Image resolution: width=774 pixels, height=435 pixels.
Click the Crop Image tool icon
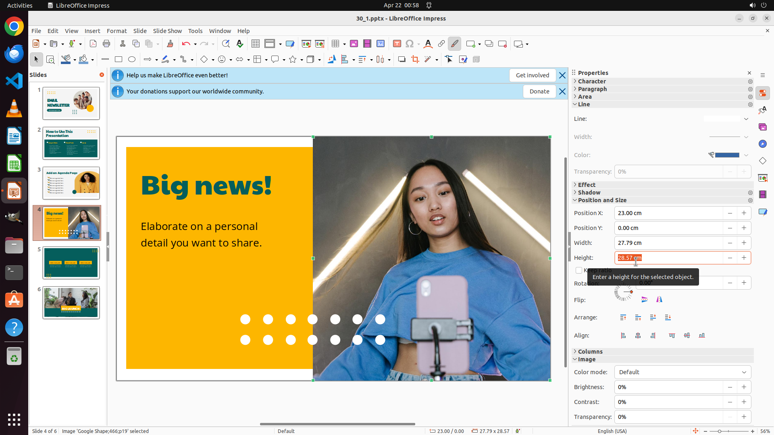tap(415, 60)
